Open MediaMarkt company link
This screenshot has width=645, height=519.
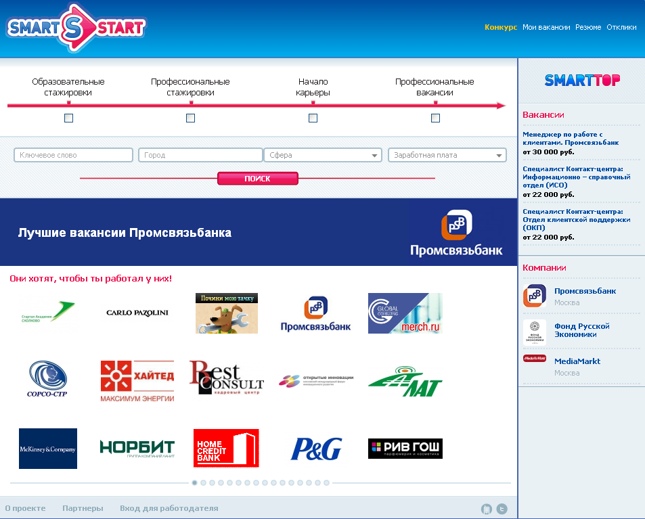coord(577,361)
